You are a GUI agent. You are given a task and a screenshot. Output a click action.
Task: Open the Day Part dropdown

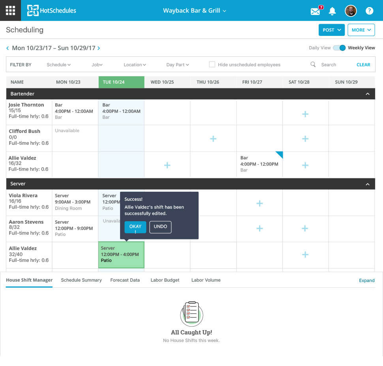pos(177,64)
